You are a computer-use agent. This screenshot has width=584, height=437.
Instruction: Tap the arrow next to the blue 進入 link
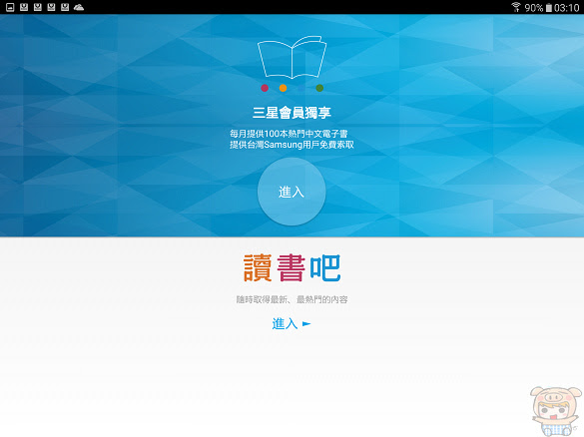[x=306, y=324]
